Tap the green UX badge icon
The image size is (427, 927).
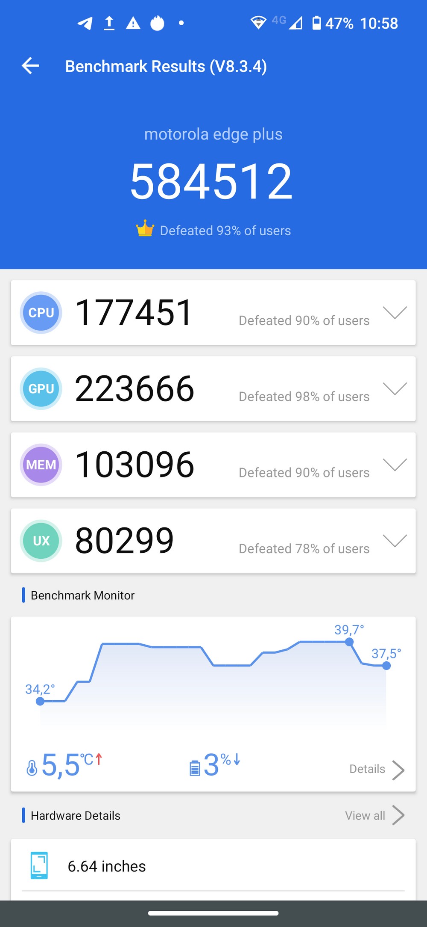41,541
